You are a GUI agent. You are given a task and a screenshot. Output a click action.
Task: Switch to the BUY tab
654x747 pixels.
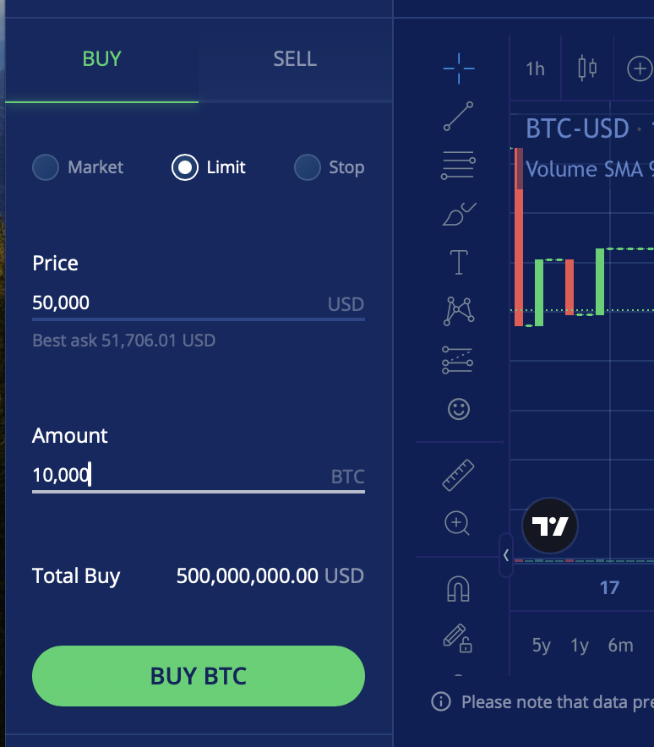point(101,59)
